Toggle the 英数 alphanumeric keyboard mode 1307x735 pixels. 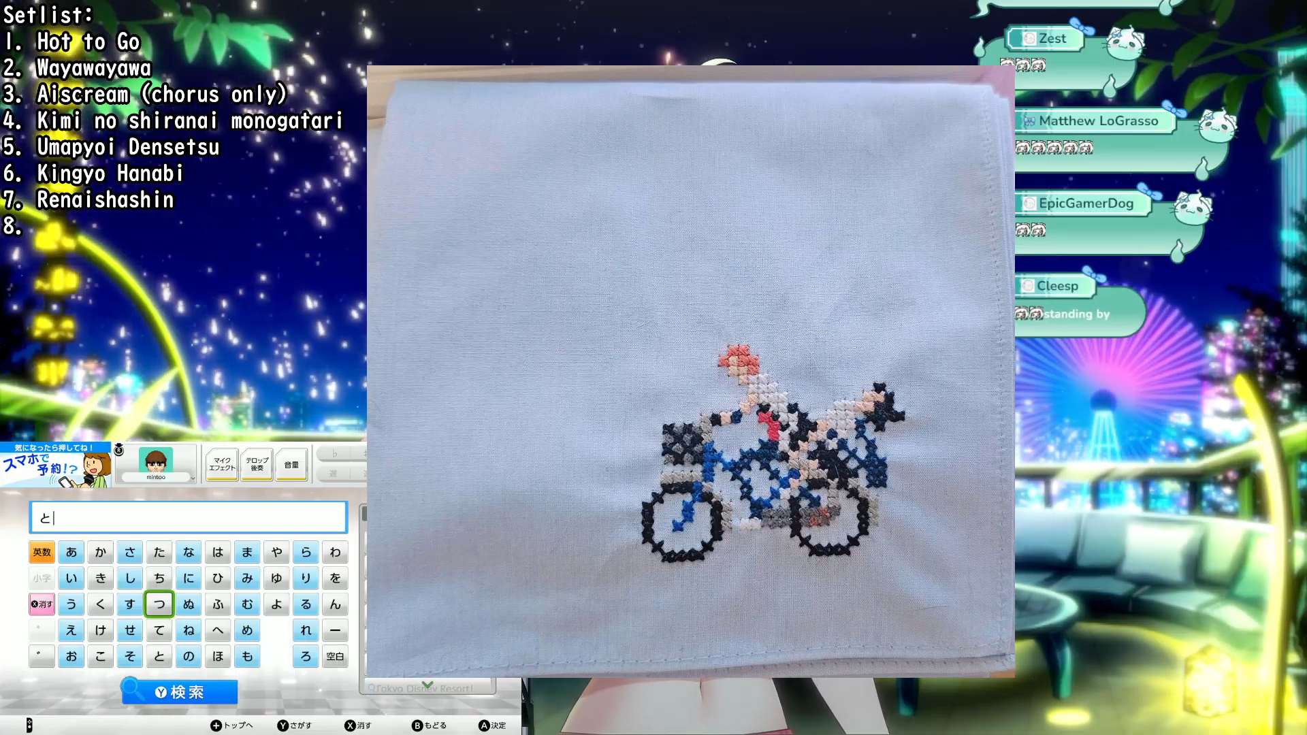point(42,552)
